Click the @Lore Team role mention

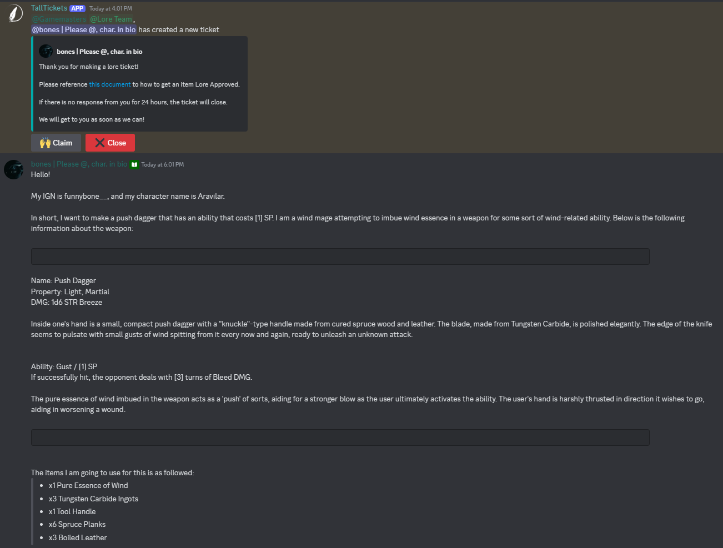pyautogui.click(x=111, y=18)
